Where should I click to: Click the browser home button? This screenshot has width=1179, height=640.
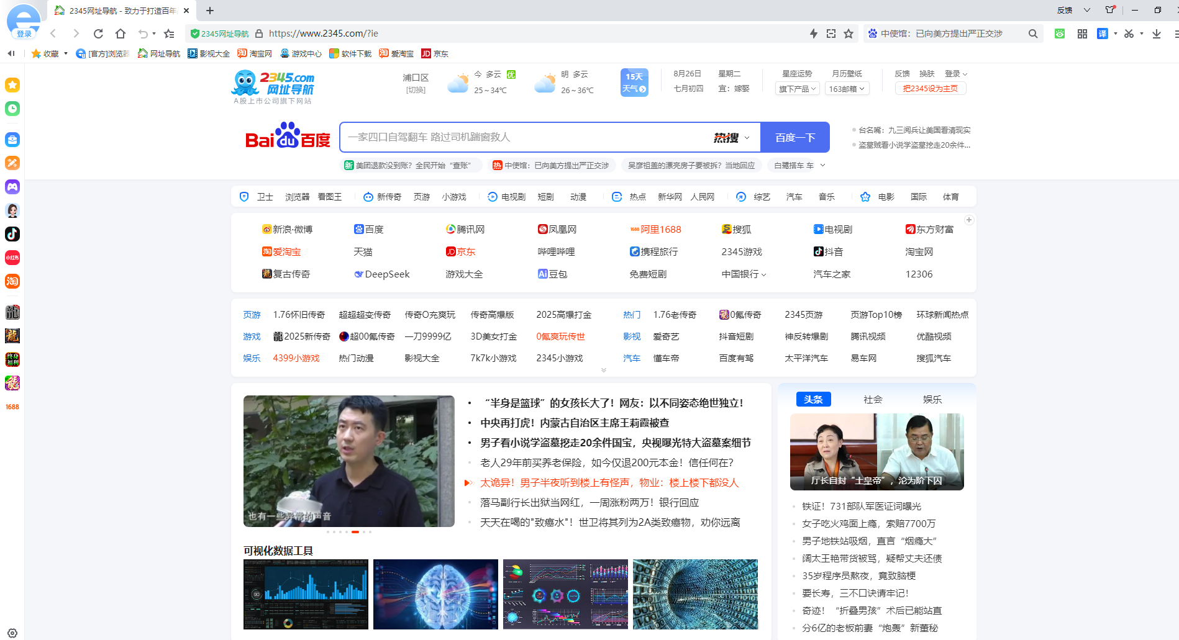pos(121,34)
